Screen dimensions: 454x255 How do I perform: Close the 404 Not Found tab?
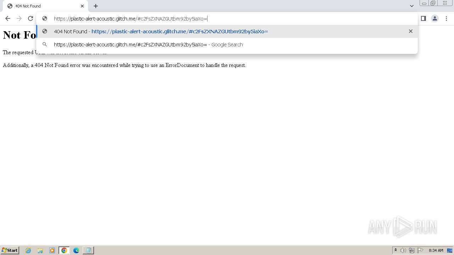(x=82, y=6)
